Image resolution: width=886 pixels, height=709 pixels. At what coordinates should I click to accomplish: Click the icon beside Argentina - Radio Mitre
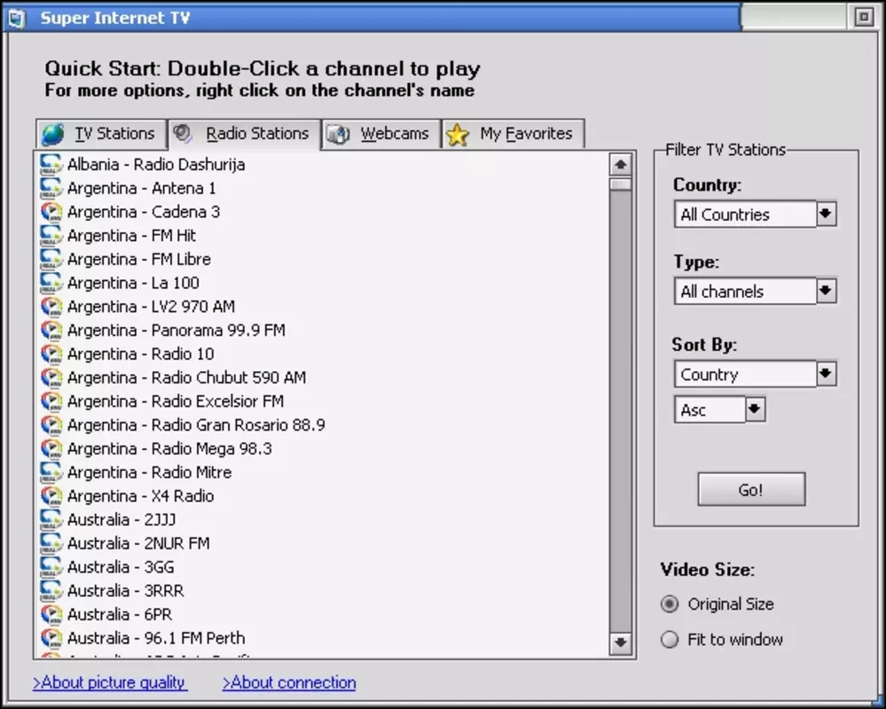pyautogui.click(x=51, y=472)
